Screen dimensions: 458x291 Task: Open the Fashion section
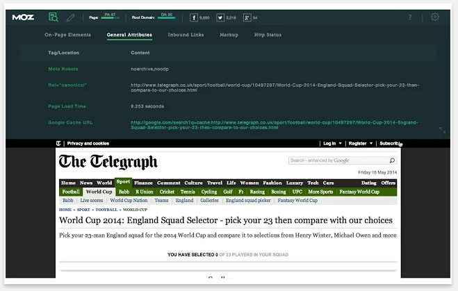(272, 183)
